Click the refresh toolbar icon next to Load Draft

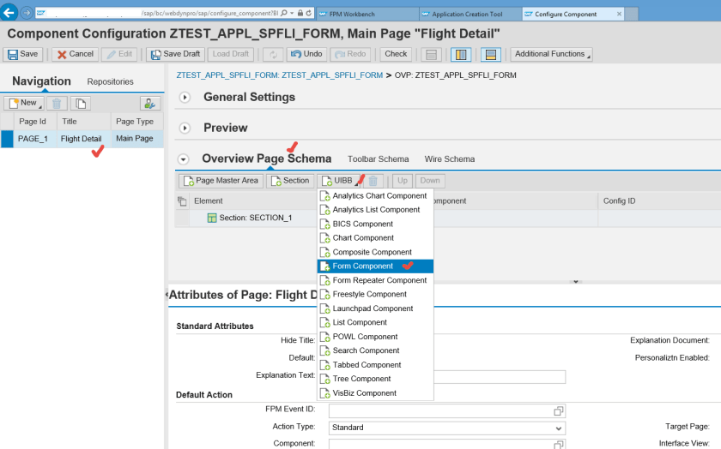(273, 55)
